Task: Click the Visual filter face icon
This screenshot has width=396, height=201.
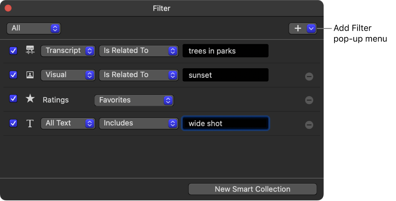Action: pos(30,75)
